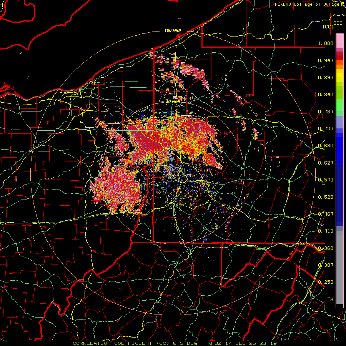Select the 0.733 scale value
346x346 pixels.
(x=326, y=129)
